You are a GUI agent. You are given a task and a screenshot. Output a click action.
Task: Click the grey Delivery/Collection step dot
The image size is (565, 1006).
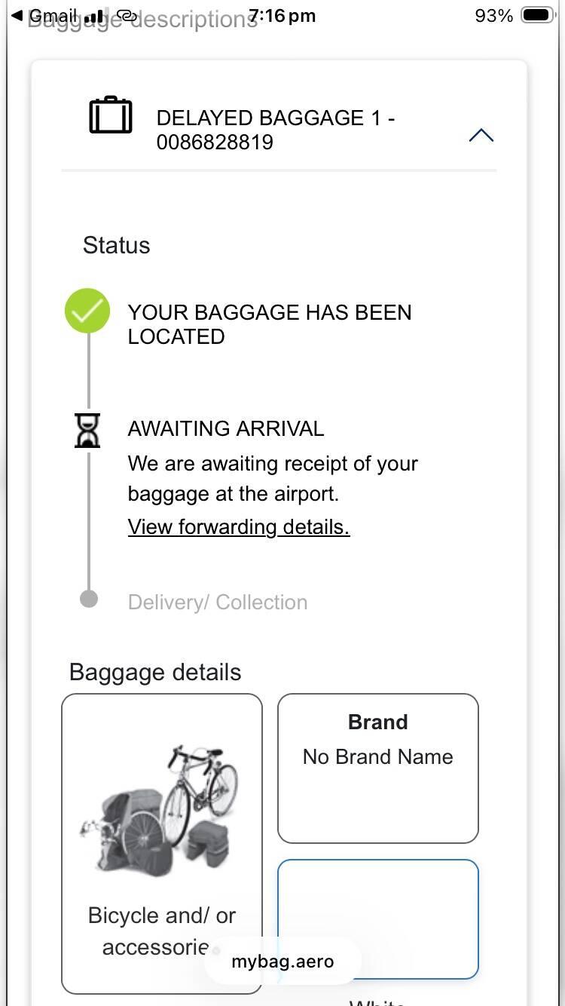click(89, 600)
